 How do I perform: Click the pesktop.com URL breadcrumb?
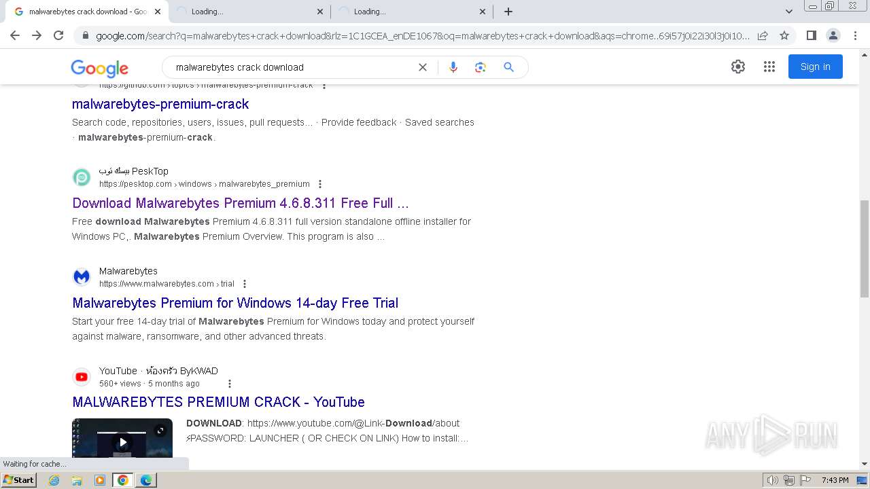tap(205, 184)
